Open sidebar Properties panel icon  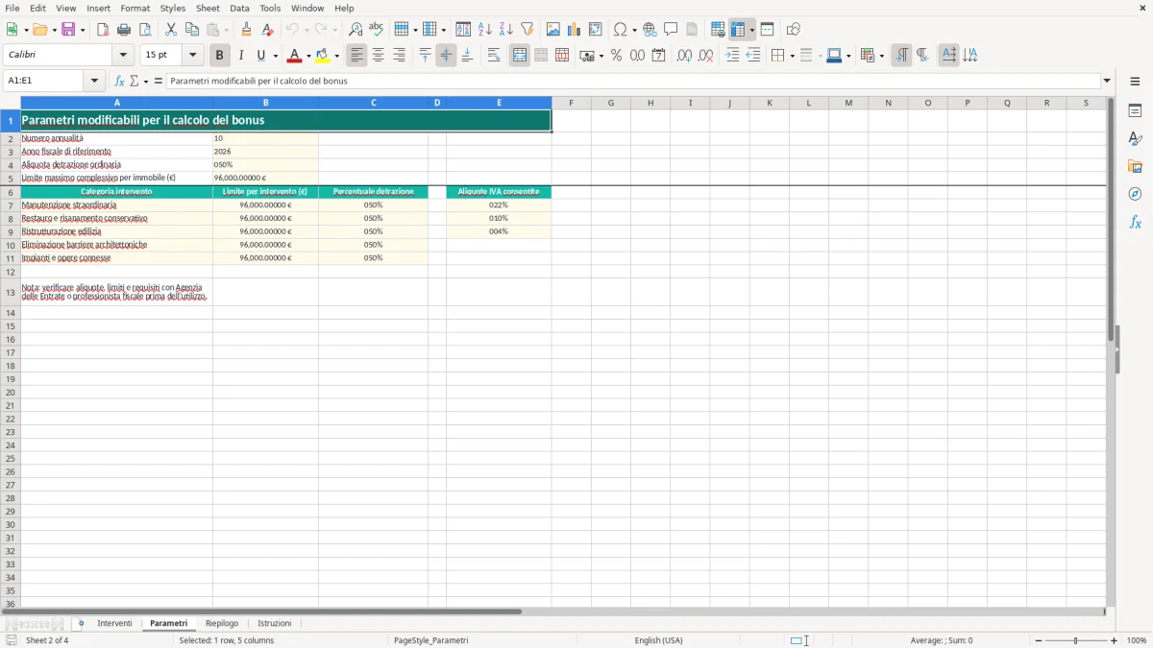[x=1135, y=110]
